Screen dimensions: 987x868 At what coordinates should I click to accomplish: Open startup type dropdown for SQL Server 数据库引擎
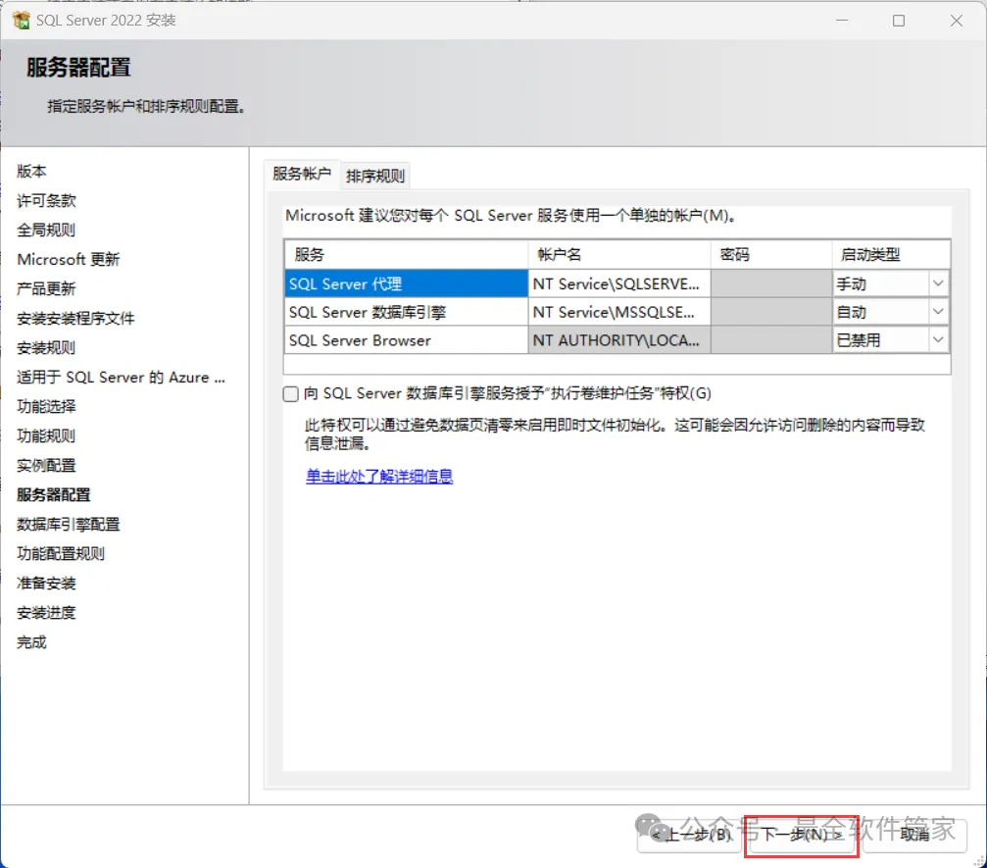937,312
